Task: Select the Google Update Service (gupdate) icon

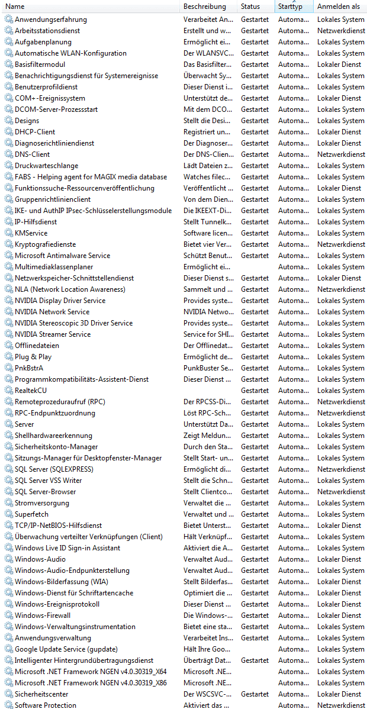Action: (9, 649)
